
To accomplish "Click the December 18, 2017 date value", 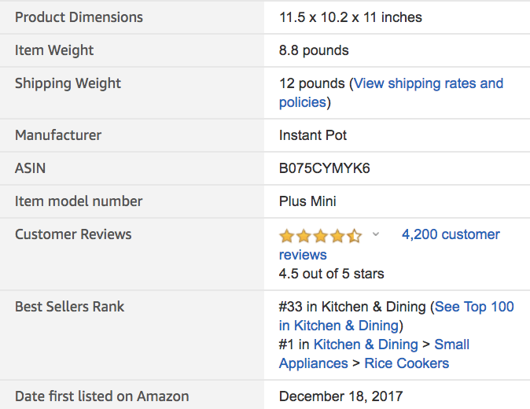I will click(340, 396).
